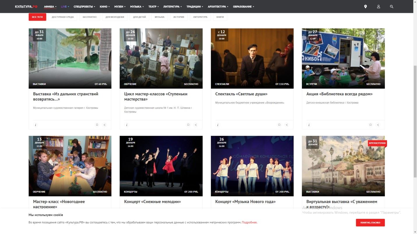Accept cookies with «Понятно, спасибо» button
The image size is (417, 234).
coord(370,223)
